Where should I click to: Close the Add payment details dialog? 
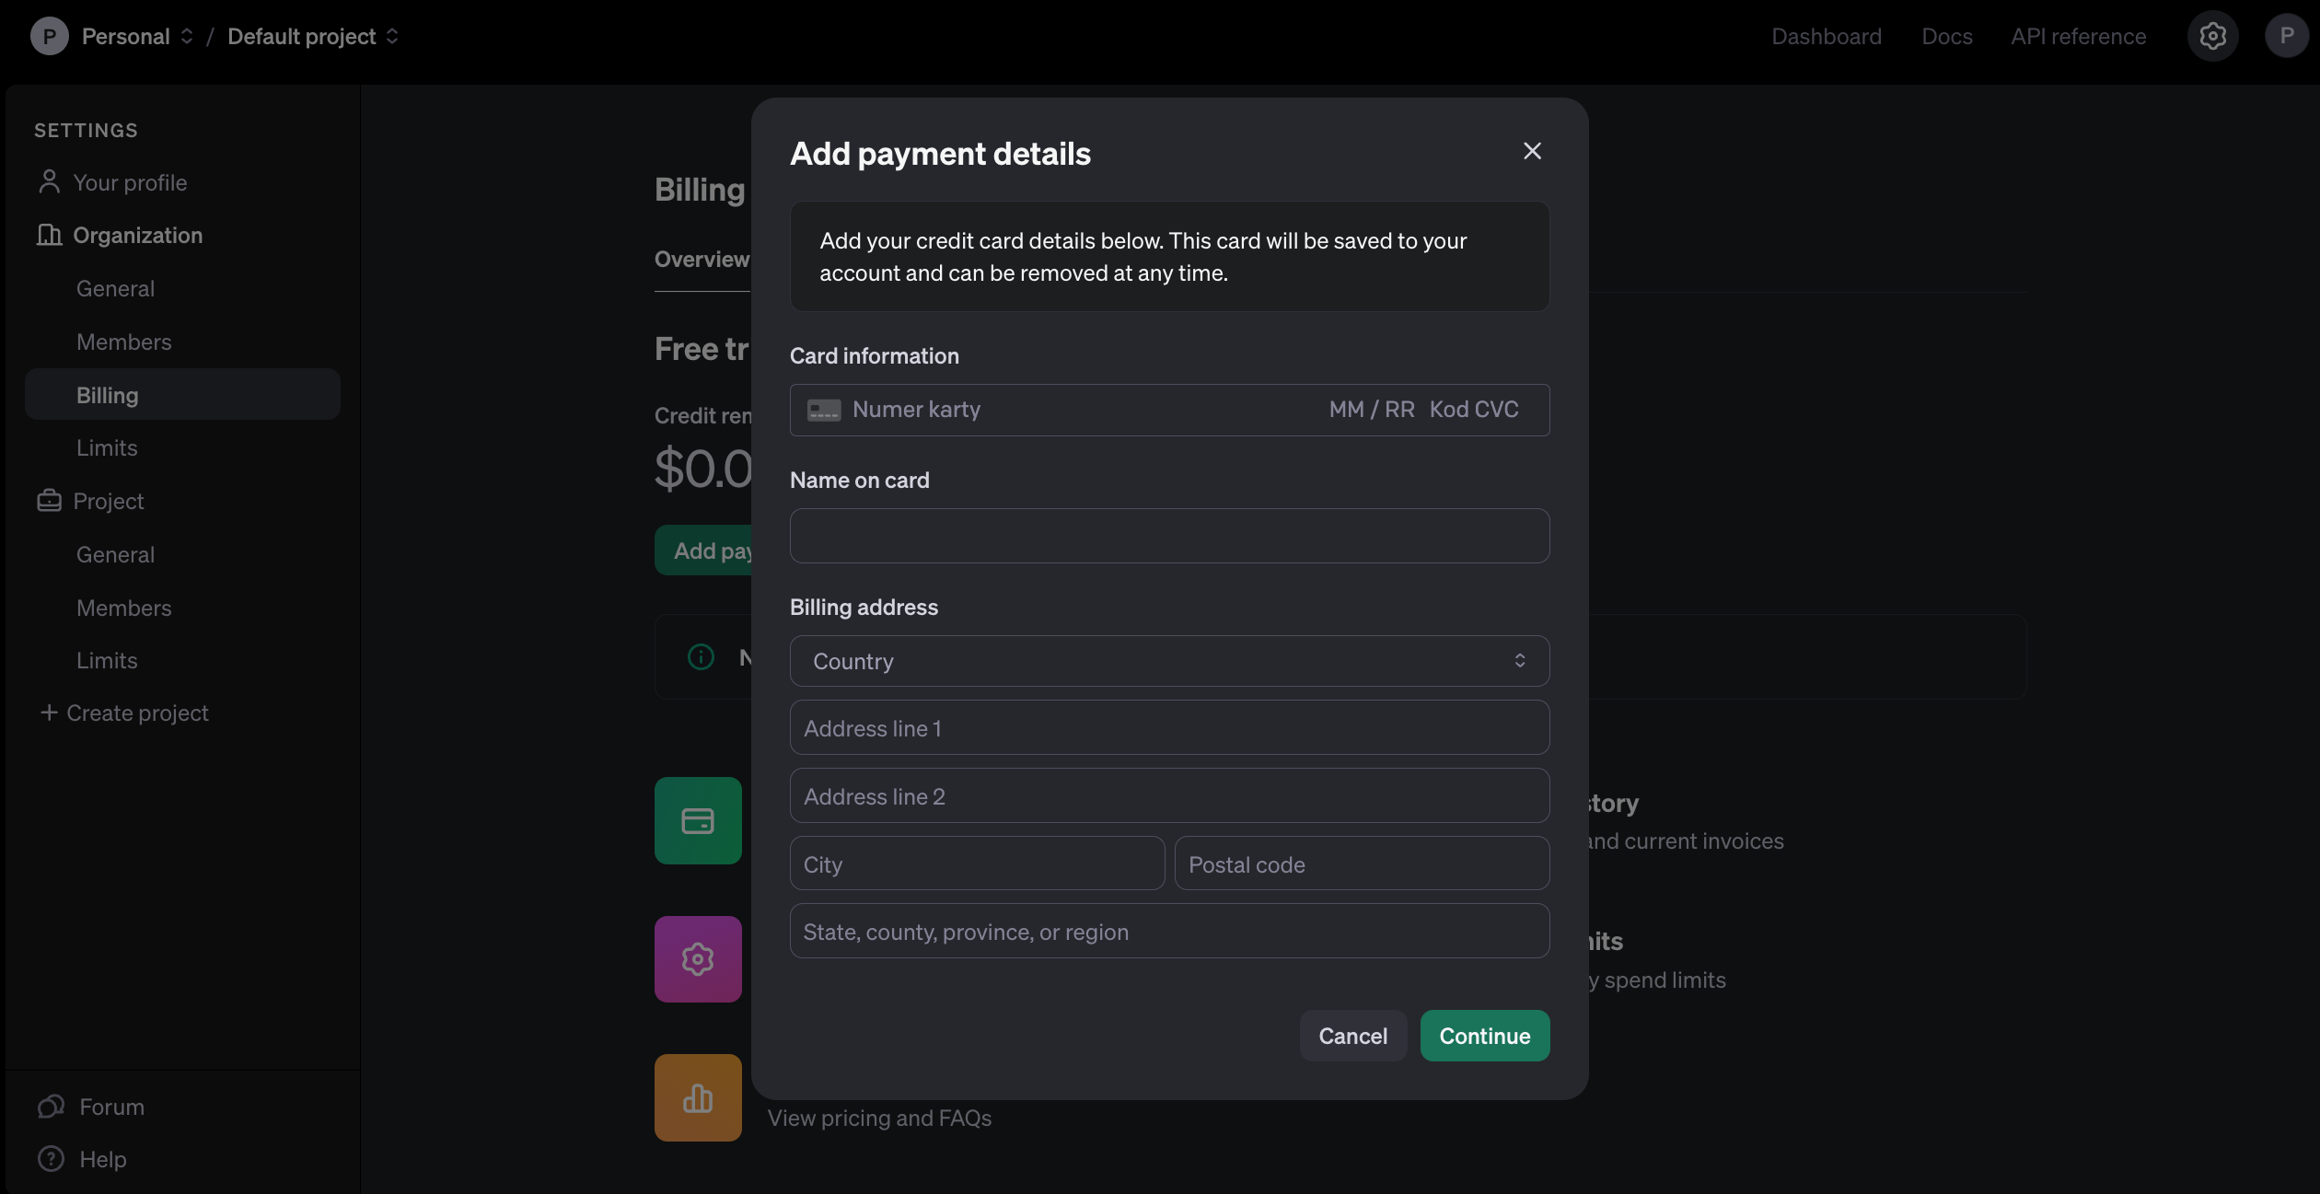tap(1532, 151)
